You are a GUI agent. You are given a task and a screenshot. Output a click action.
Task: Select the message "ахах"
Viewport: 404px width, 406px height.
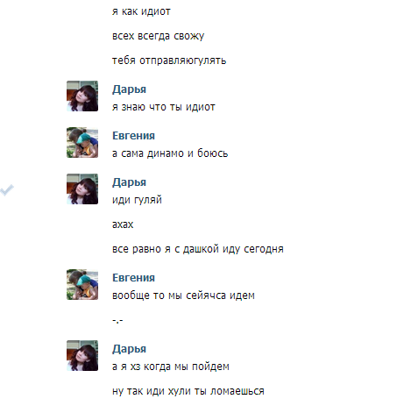coord(123,224)
